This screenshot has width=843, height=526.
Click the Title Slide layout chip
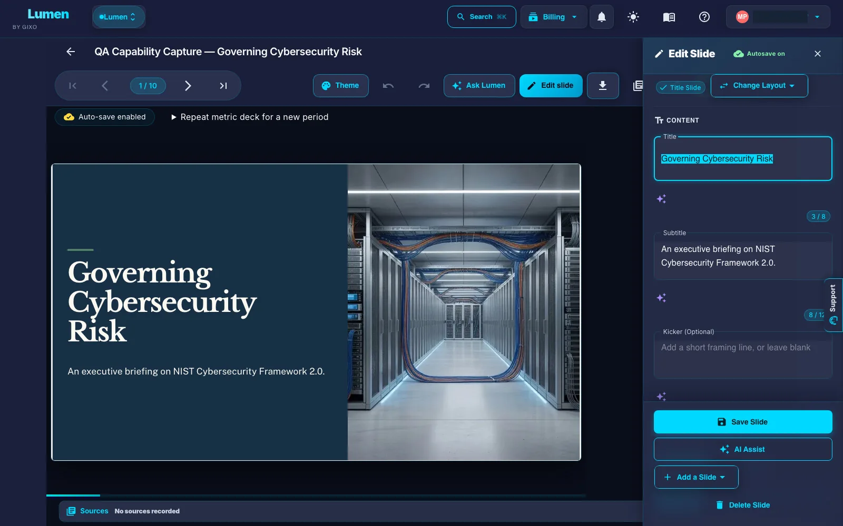point(680,87)
